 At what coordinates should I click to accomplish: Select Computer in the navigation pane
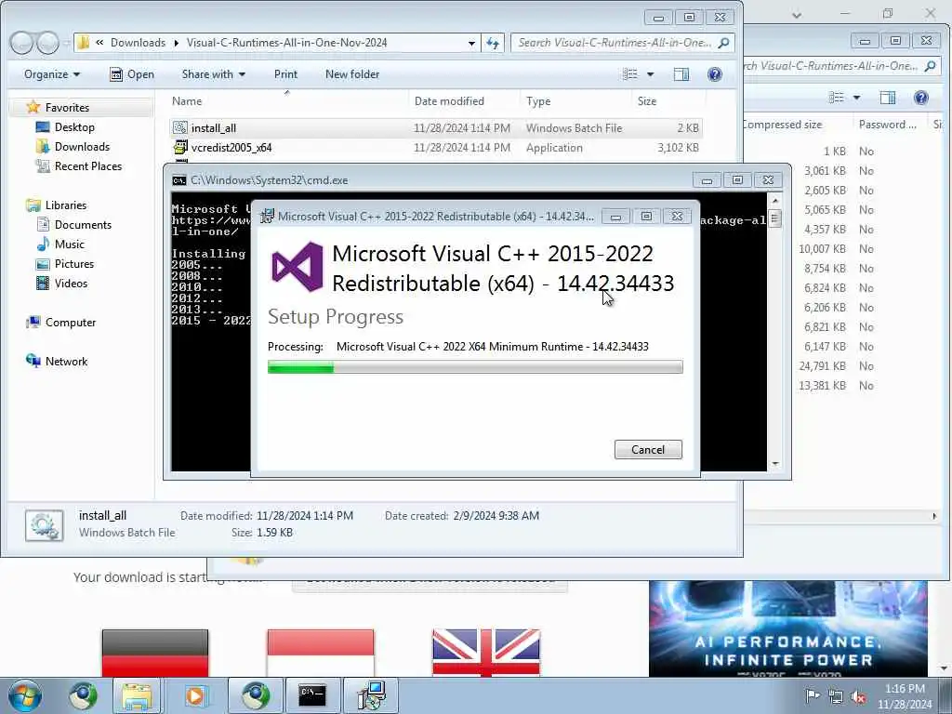click(x=71, y=323)
